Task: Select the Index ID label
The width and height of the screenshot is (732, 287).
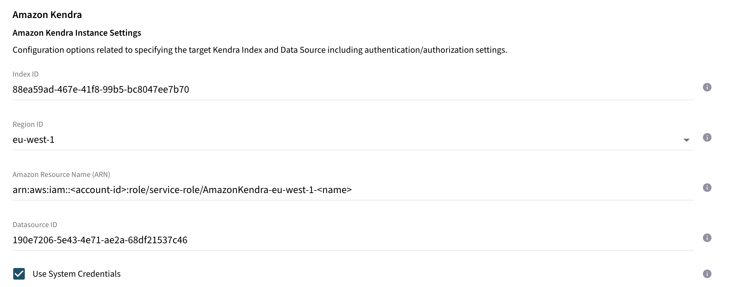Action: click(25, 74)
